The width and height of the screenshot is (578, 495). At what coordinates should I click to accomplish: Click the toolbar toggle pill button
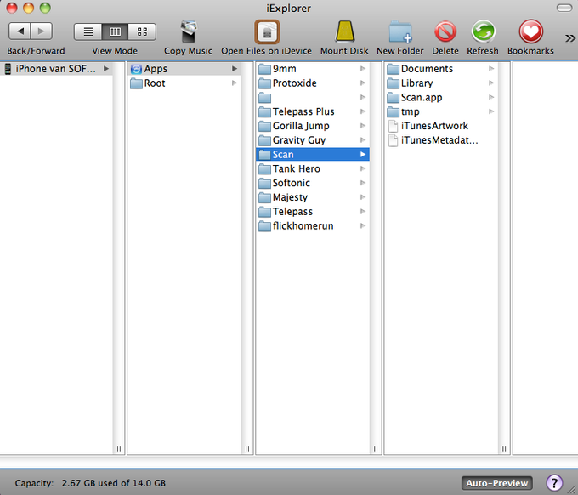pyautogui.click(x=564, y=8)
